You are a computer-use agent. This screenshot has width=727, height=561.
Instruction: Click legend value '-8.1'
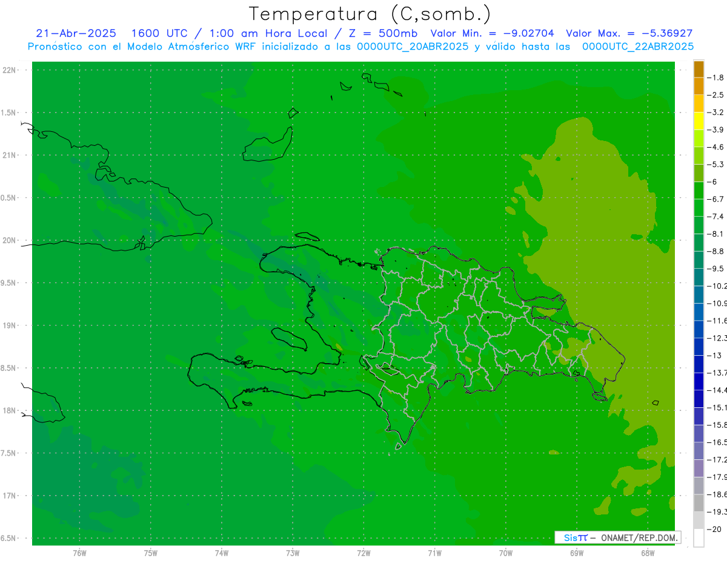pyautogui.click(x=716, y=234)
